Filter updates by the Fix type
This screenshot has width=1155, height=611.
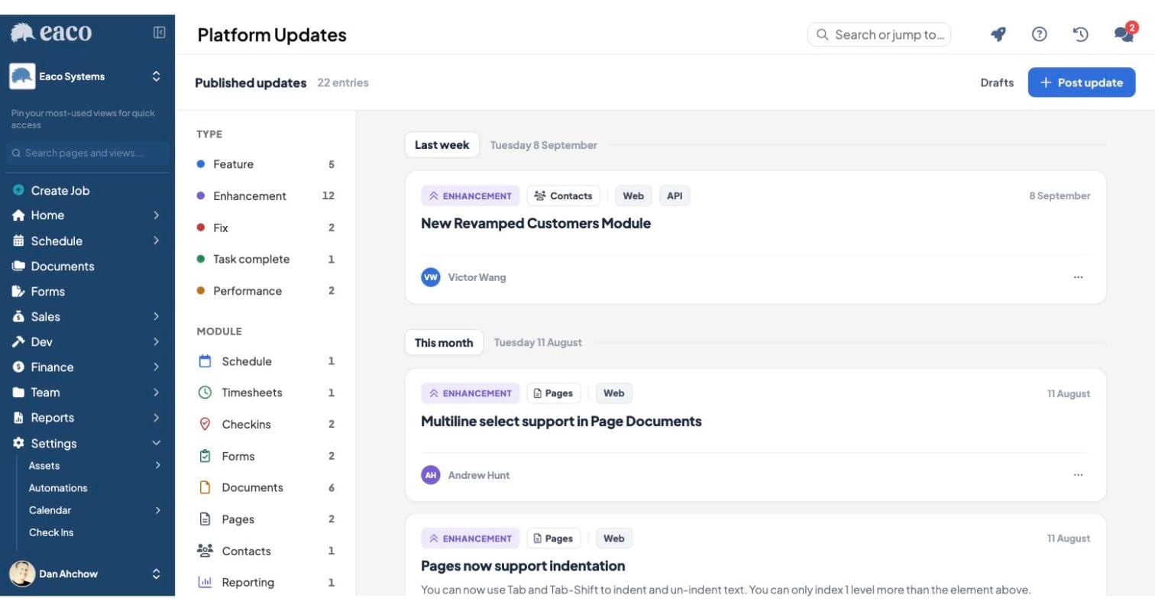[x=265, y=228]
